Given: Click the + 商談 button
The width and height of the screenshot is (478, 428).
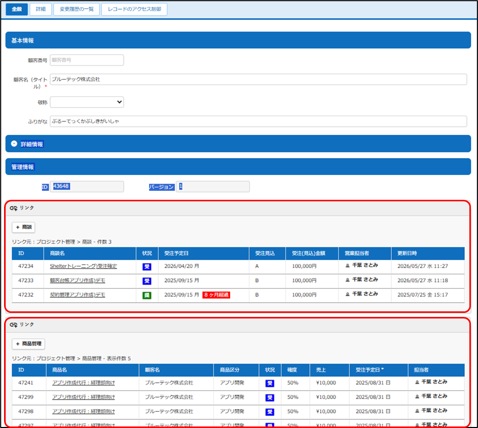Looking at the screenshot, I should click(23, 227).
